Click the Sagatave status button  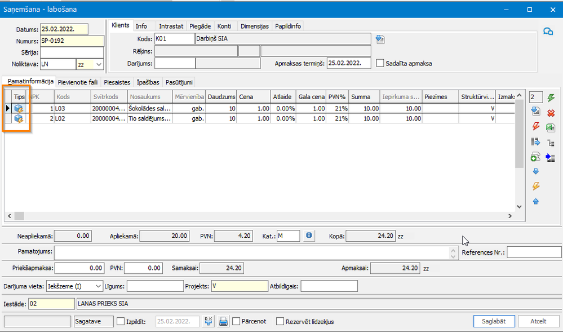click(94, 321)
